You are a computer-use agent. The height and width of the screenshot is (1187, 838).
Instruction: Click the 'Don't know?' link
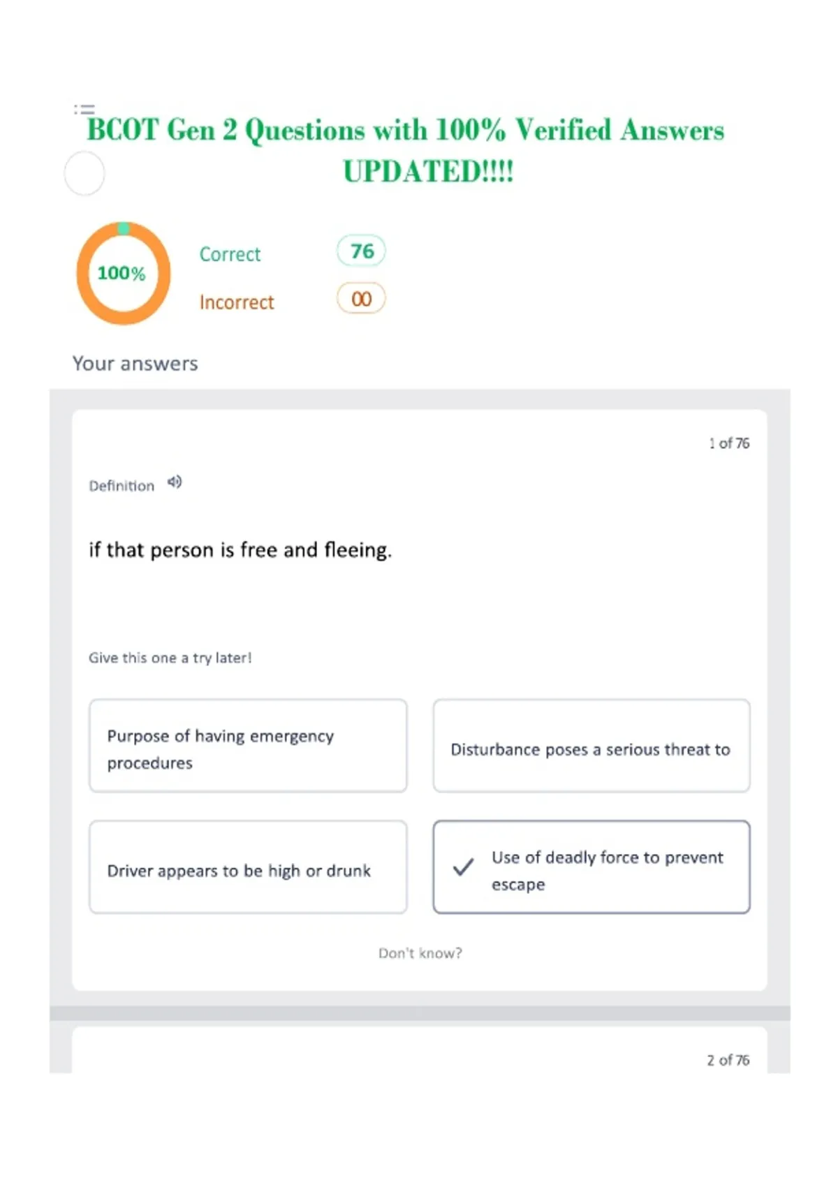420,953
